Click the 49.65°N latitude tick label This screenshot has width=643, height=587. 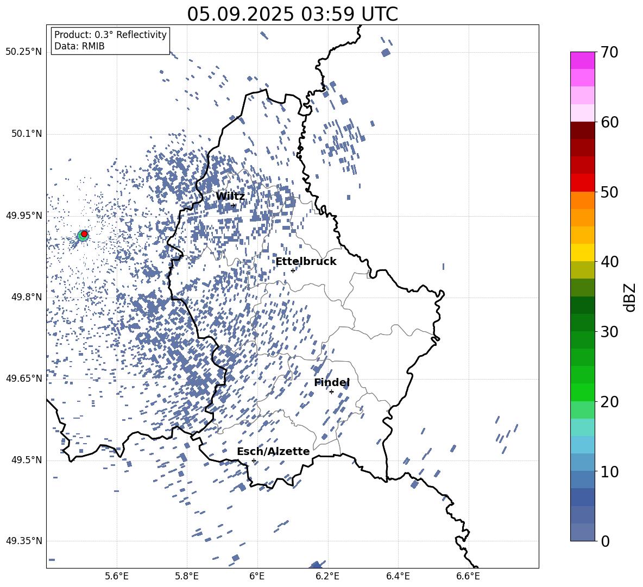(x=24, y=378)
